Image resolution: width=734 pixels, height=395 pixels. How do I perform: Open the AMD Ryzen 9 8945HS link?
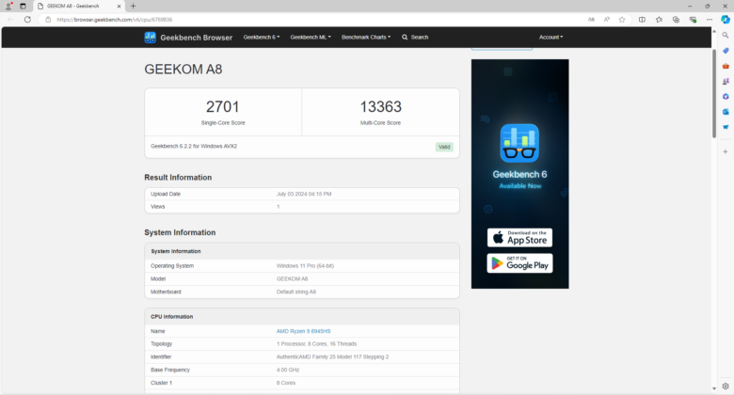pyautogui.click(x=303, y=331)
